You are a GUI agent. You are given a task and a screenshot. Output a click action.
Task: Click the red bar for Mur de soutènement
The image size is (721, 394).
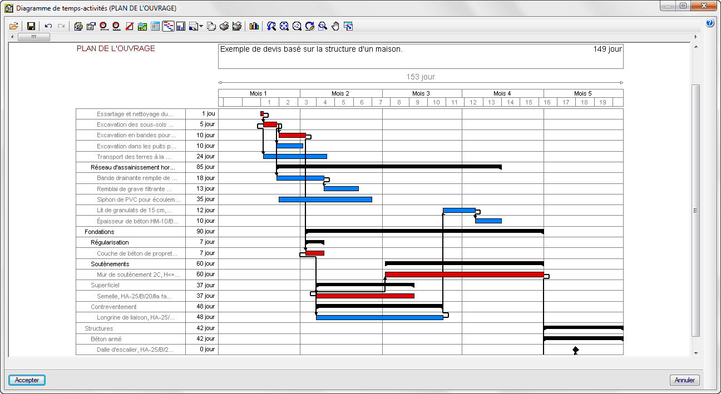coord(465,274)
